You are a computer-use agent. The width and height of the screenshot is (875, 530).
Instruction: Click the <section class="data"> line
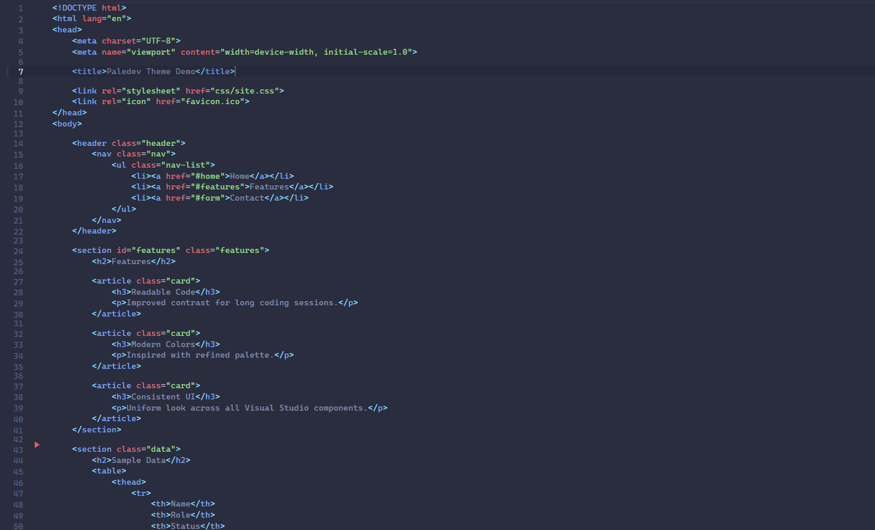pyautogui.click(x=127, y=449)
